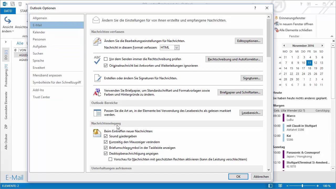The height and width of the screenshot is (189, 336).
Task: Select Erweitert options category
Action: click(57, 68)
